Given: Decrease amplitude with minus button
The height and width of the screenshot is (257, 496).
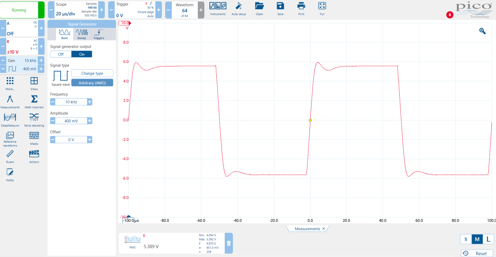Looking at the screenshot, I should click(53, 121).
